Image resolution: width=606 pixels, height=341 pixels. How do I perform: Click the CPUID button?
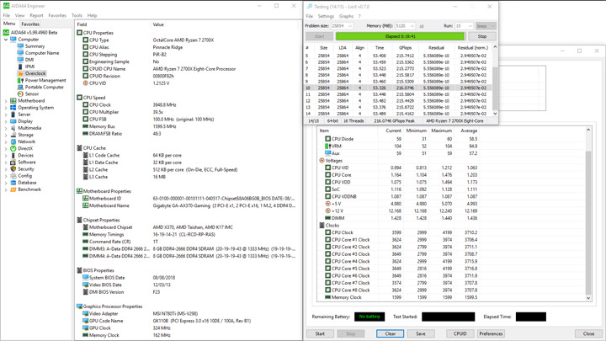click(460, 333)
